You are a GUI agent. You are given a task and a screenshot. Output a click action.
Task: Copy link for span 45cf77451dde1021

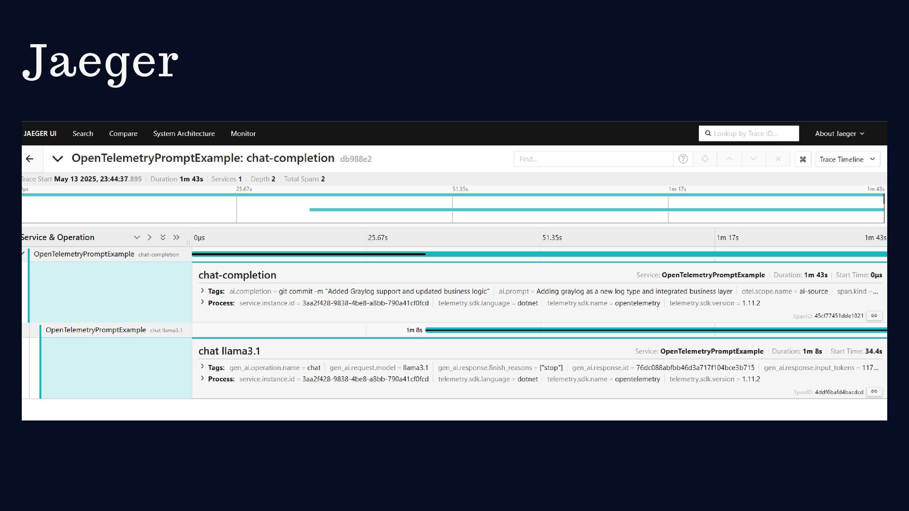click(874, 316)
